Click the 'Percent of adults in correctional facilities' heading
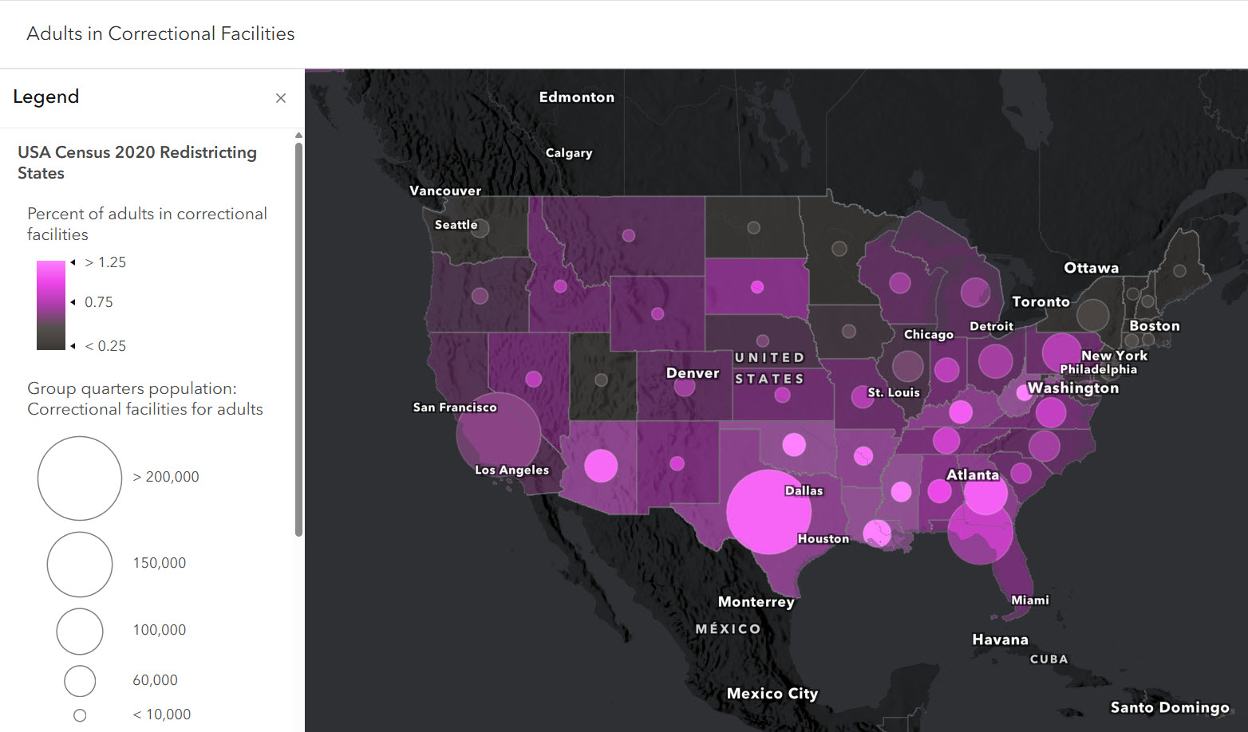Screen dimensions: 1248x732 point(147,224)
